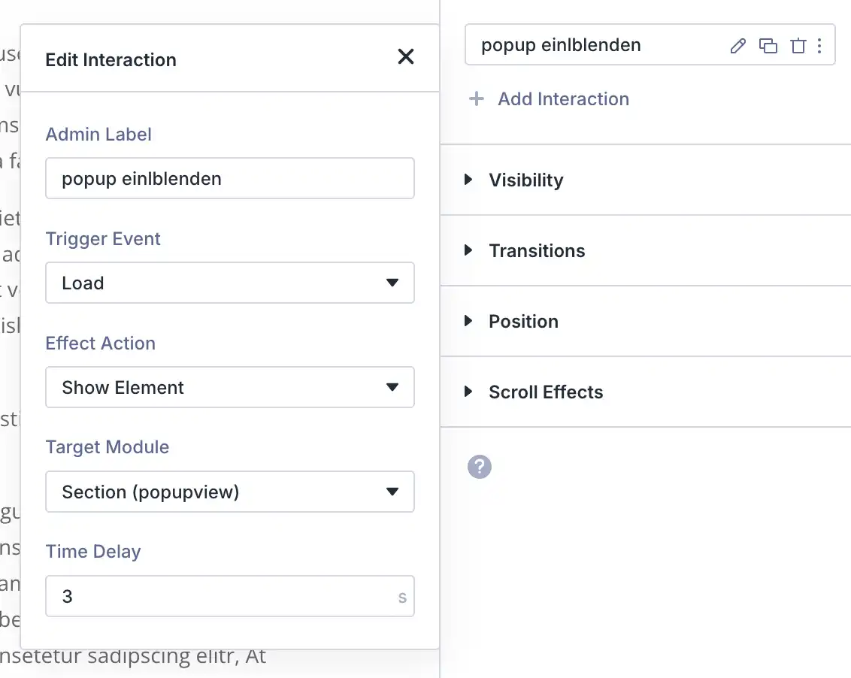Expand the Transitions section
The width and height of the screenshot is (851, 678).
pyautogui.click(x=537, y=250)
